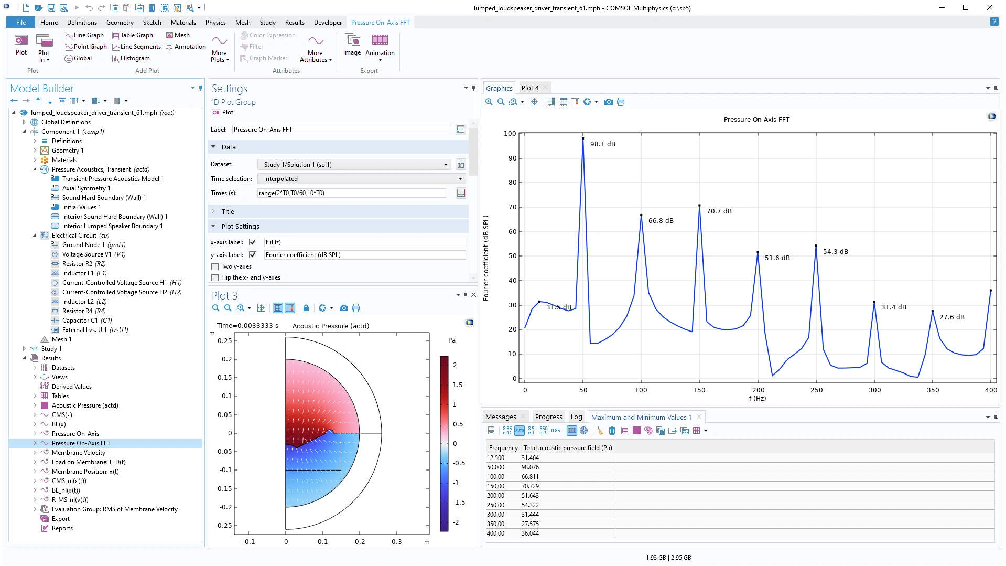Click the Graphics window print icon
This screenshot has height=566, width=1006.
(621, 102)
